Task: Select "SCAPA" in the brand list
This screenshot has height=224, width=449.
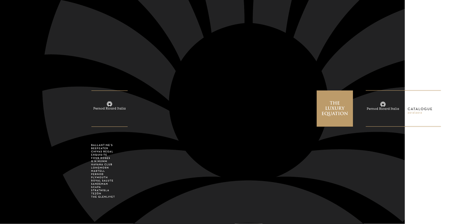Action: [x=96, y=187]
